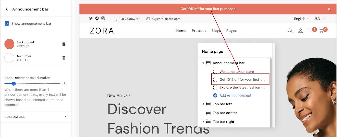Select Top bar center in tree
Image resolution: width=337 pixels, height=137 pixels.
coord(225,113)
